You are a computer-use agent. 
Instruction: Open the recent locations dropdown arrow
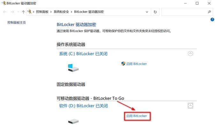[x=18, y=12]
